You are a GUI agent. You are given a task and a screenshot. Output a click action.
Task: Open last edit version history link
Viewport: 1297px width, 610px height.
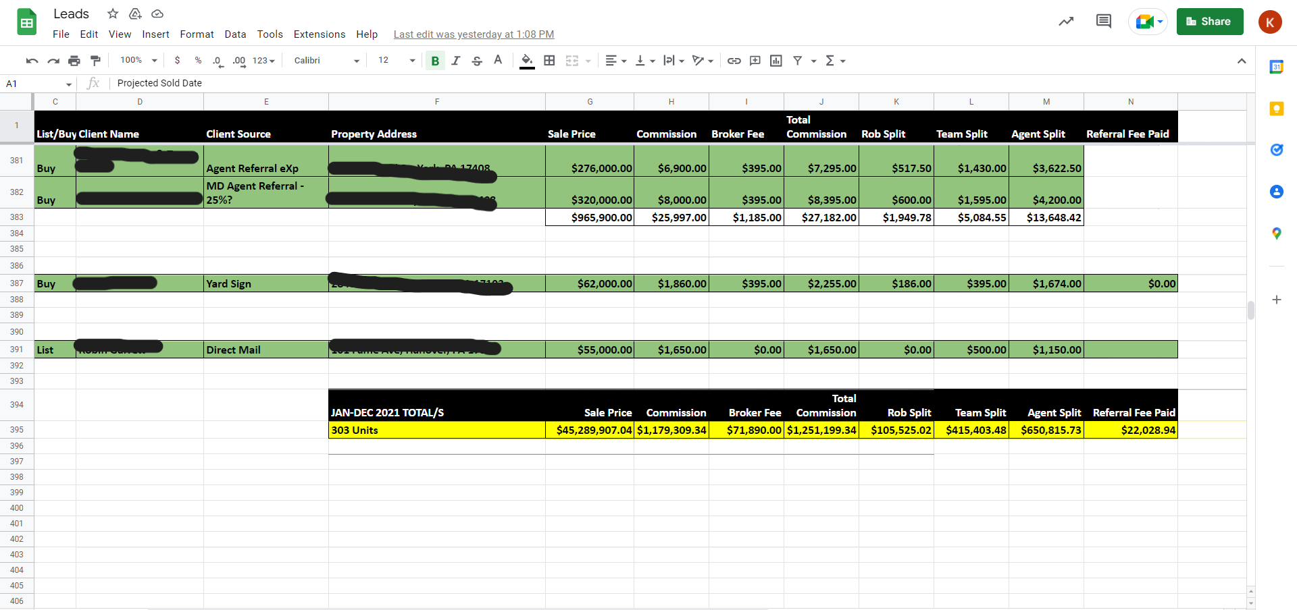pyautogui.click(x=474, y=34)
